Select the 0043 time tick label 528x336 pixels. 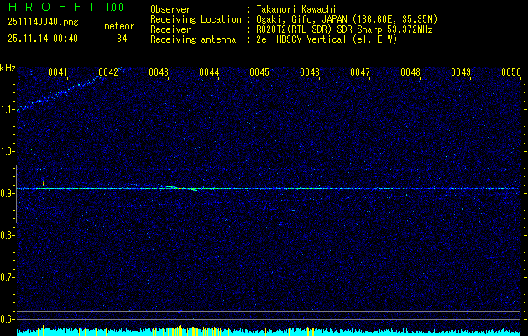tap(159, 73)
